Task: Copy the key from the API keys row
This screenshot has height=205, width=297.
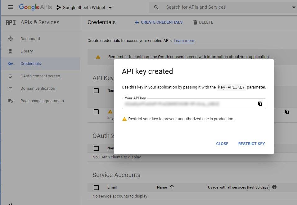Action: [287, 112]
